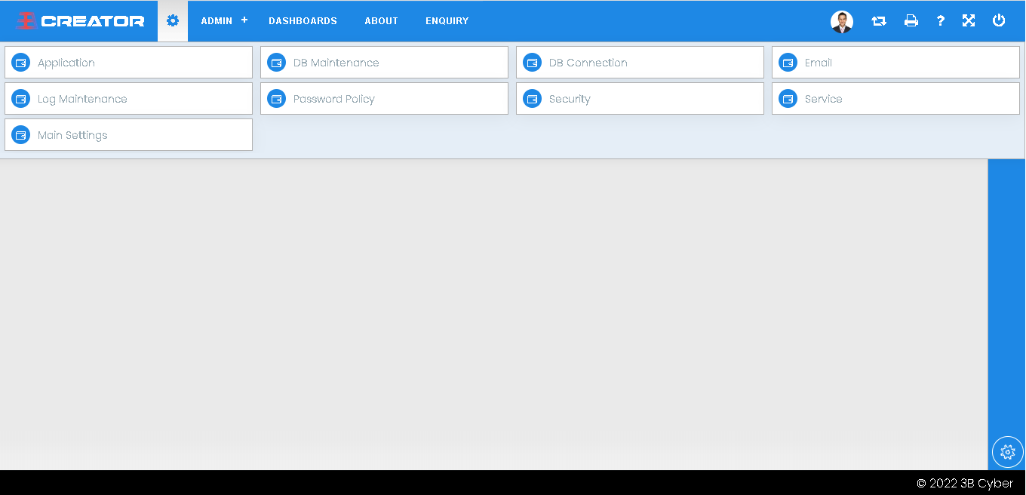Open the floating gear button bottom right
The image size is (1026, 495).
(1007, 452)
